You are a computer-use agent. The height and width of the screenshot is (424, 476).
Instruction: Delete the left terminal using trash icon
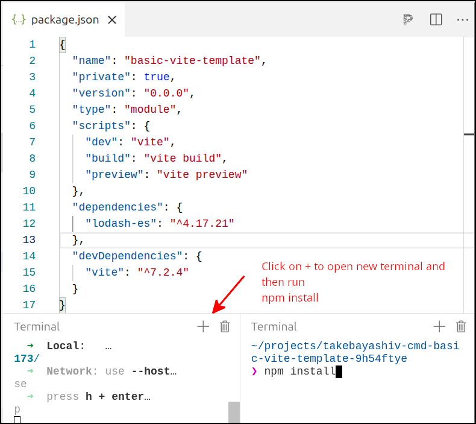click(x=225, y=326)
